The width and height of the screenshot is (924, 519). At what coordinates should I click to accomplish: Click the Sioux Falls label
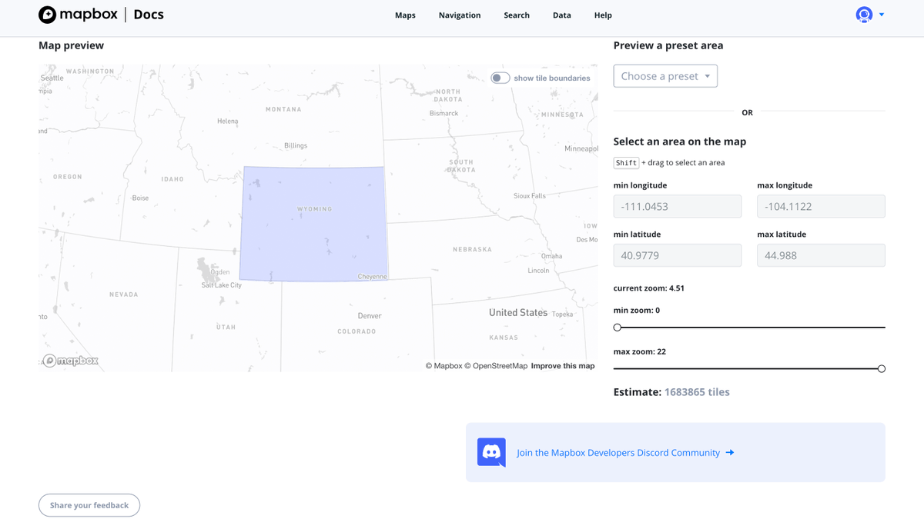pos(530,196)
